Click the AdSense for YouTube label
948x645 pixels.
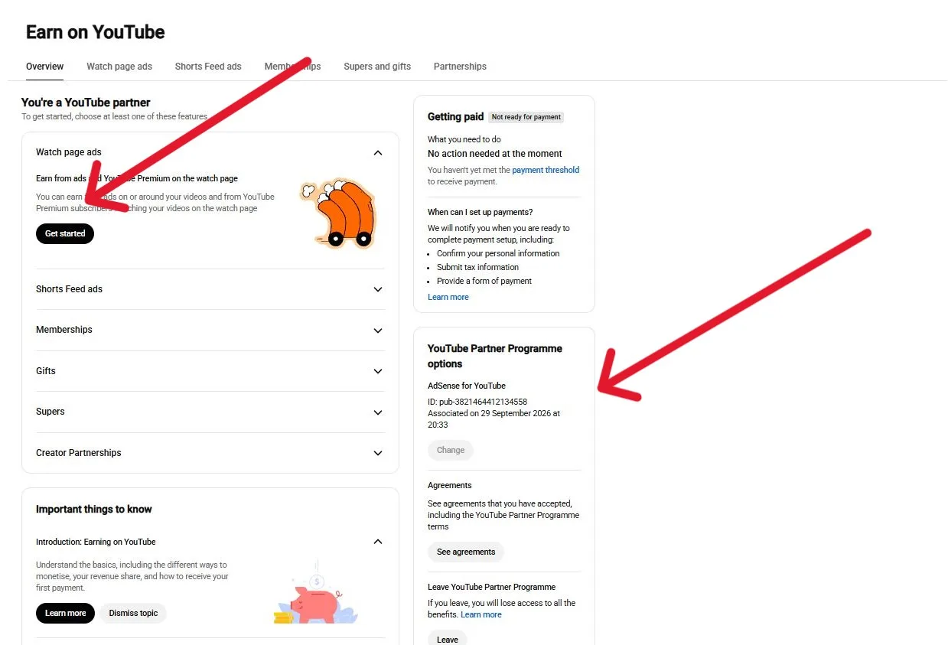[x=467, y=386]
